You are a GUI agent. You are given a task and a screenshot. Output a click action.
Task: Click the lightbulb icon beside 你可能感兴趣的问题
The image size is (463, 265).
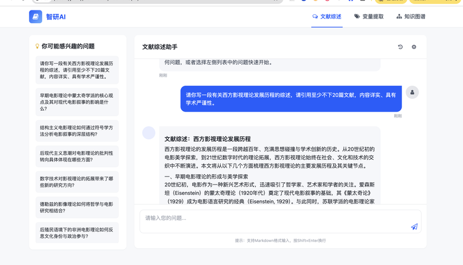[x=37, y=46]
